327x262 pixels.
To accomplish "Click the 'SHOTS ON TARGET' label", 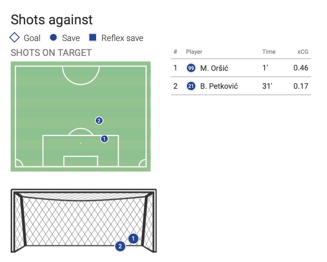I will [51, 53].
